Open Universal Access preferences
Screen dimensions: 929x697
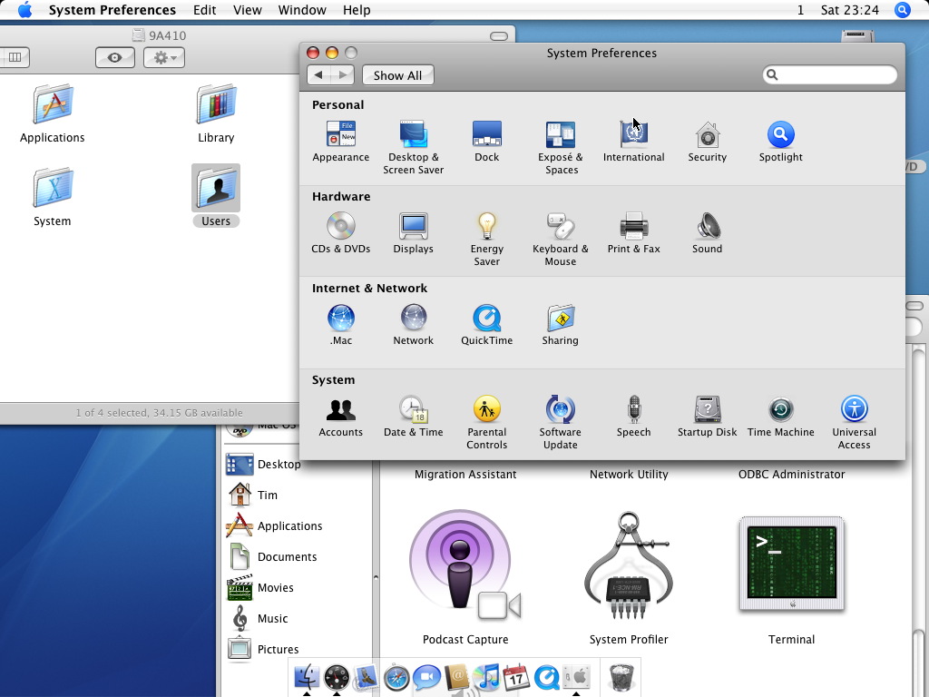tap(854, 423)
